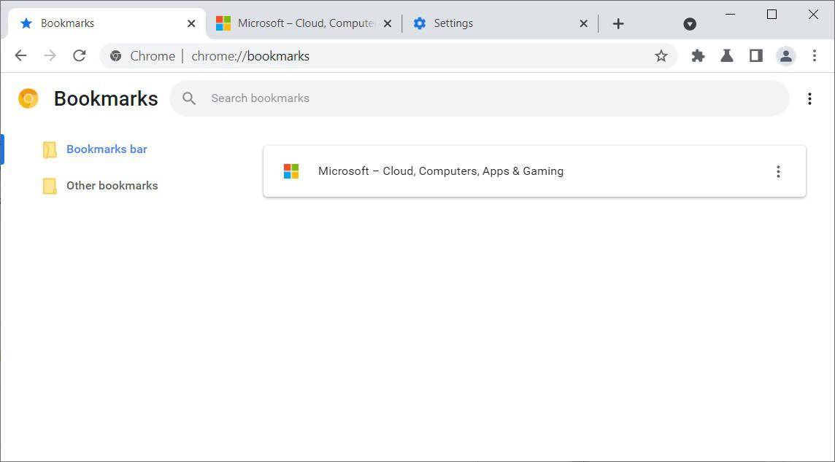Click the Bookmarks page logo icon
Screen dimensions: 835x462
click(28, 98)
